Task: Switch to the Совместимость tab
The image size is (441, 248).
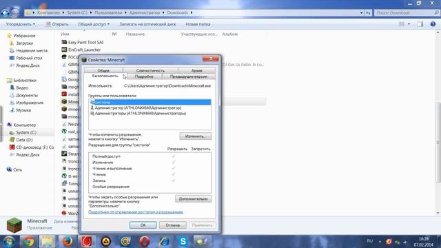Action: [x=150, y=70]
